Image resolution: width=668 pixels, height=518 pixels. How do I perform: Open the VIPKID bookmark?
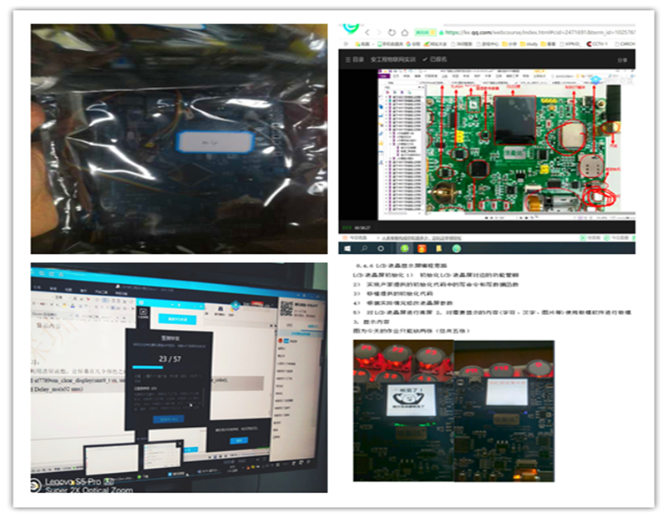[570, 44]
